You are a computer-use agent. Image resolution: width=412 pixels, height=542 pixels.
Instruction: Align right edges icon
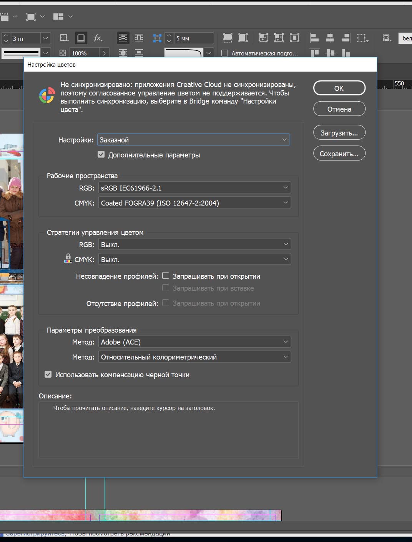pos(346,38)
